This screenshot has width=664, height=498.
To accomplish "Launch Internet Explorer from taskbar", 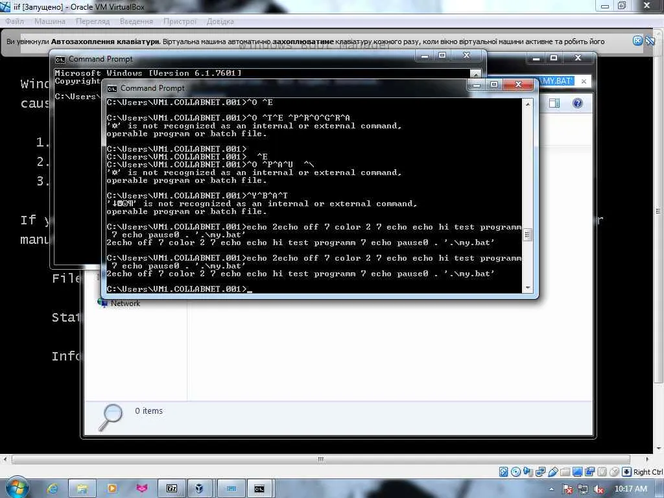I will point(53,488).
